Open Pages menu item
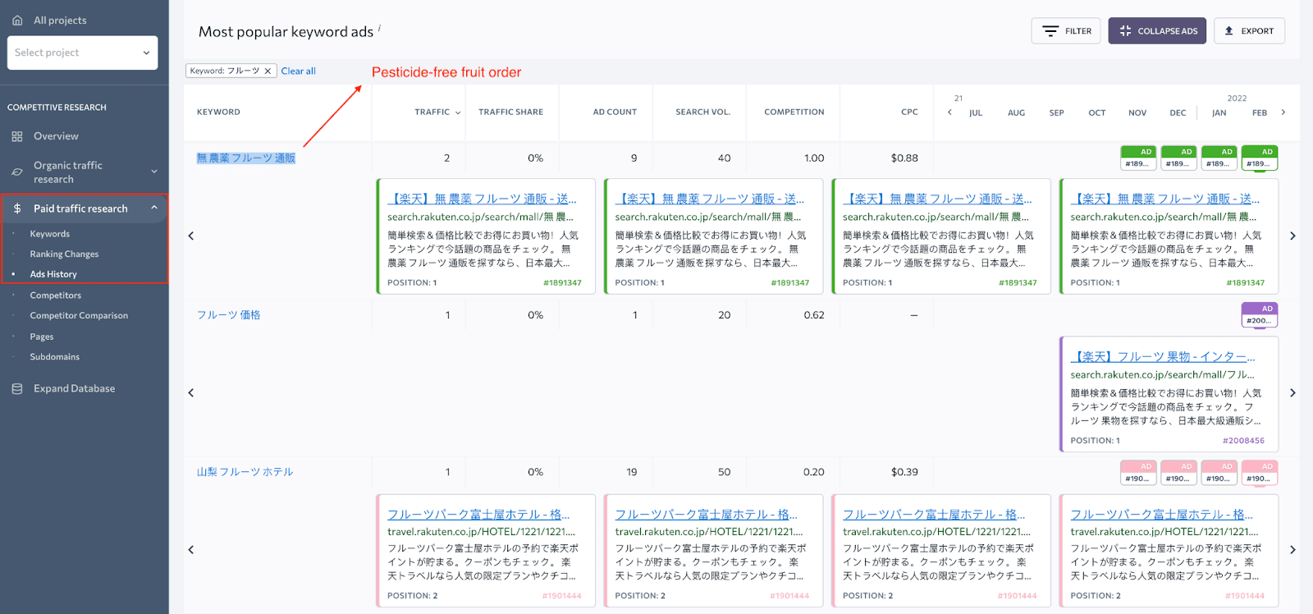 click(42, 337)
